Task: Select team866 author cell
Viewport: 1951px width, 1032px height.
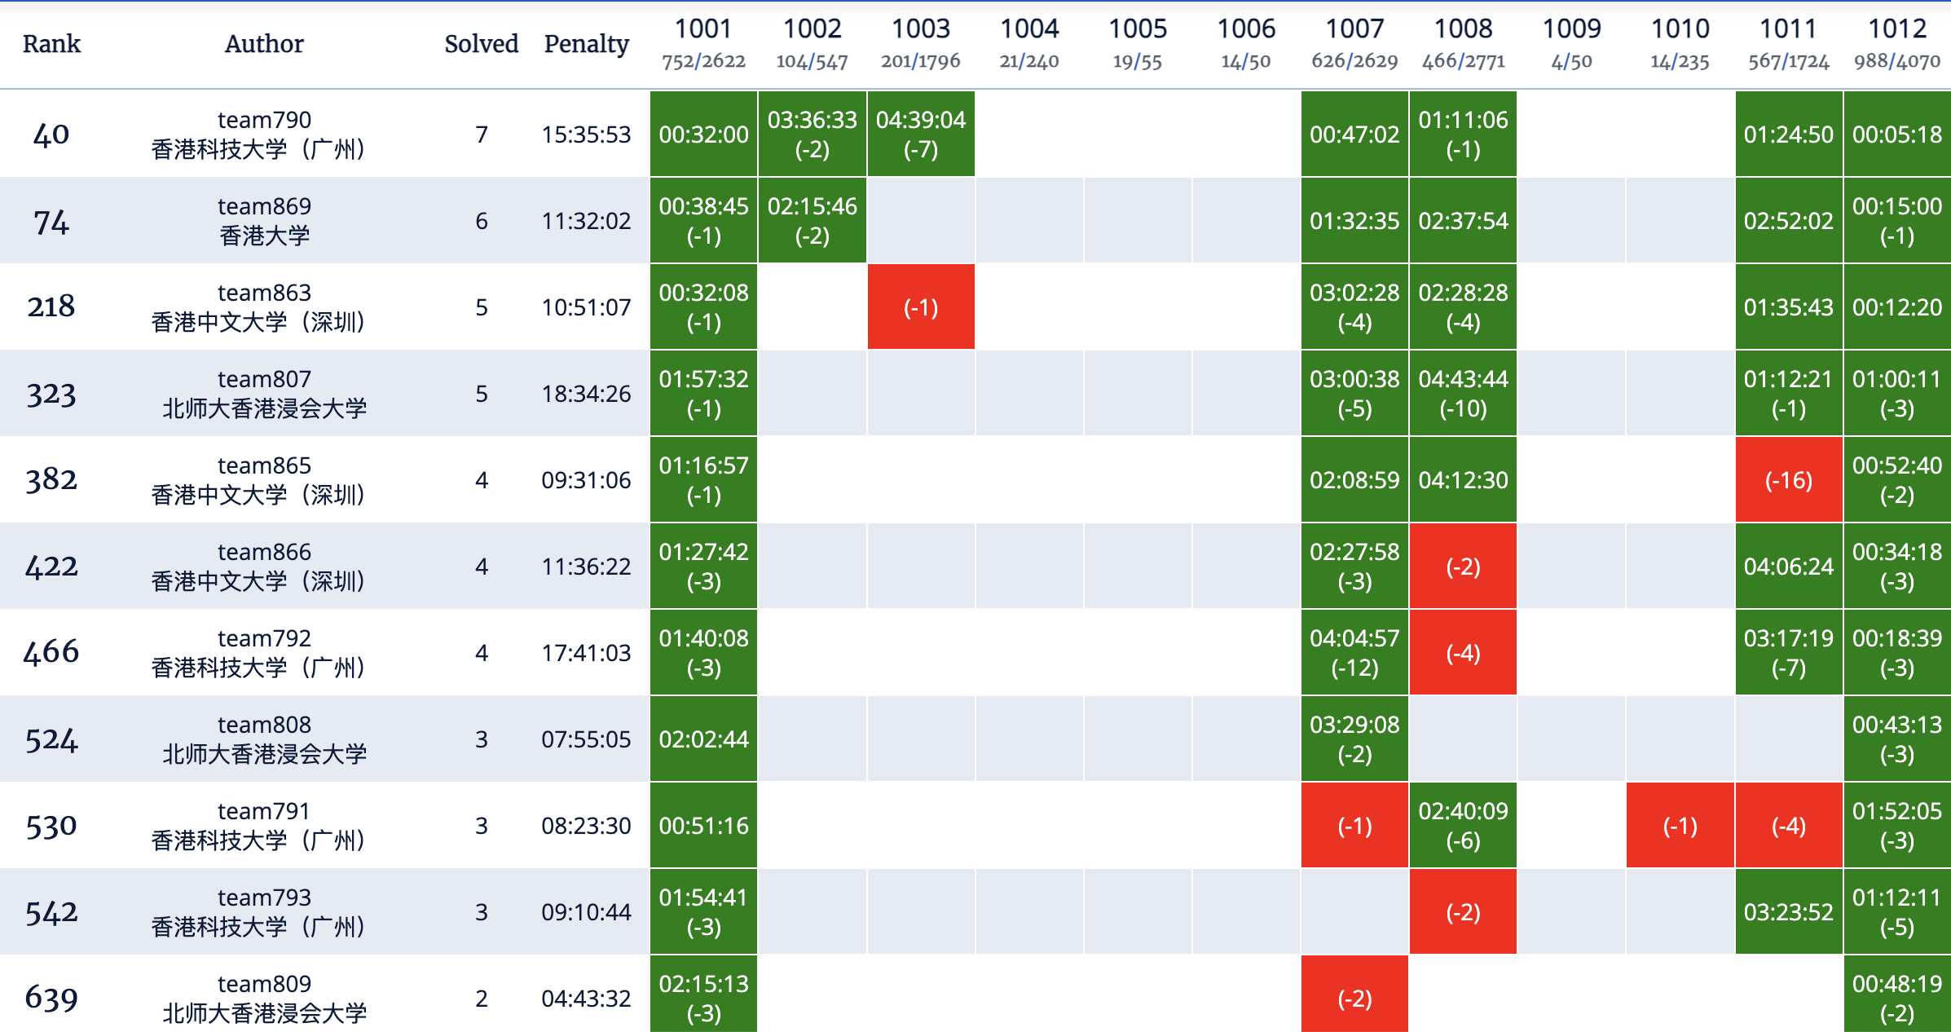Action: (264, 566)
